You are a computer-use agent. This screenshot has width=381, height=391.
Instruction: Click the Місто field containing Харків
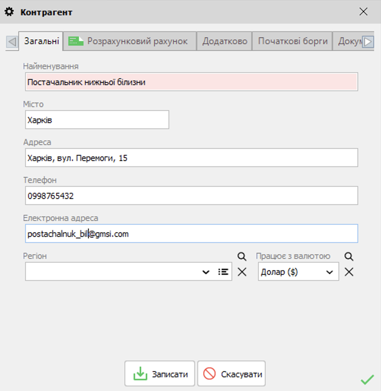(97, 120)
